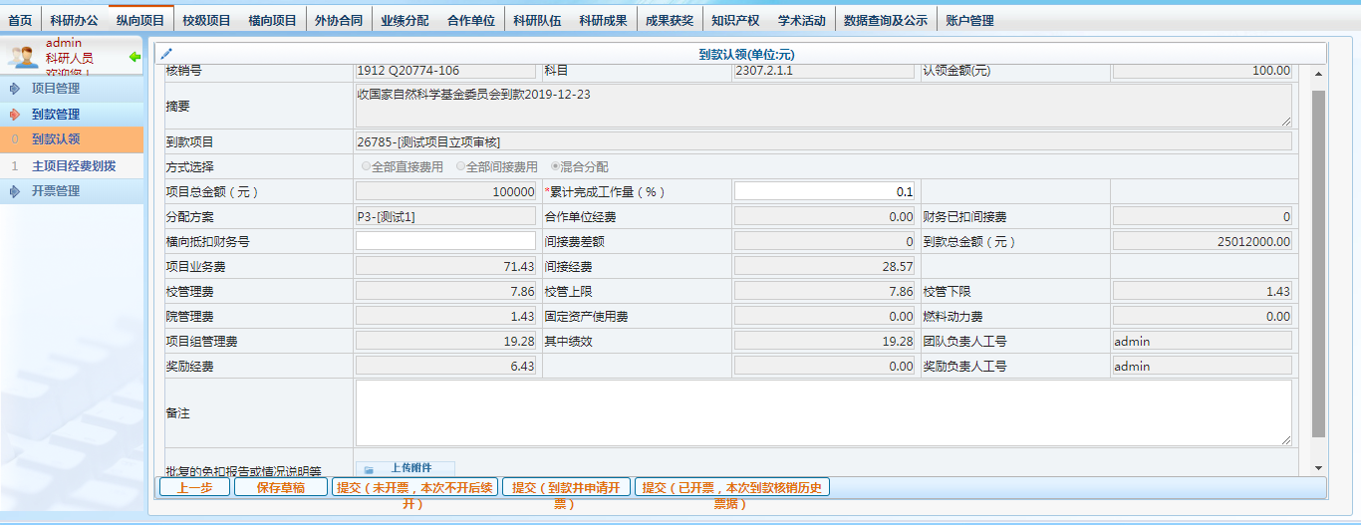Click 保存草稿 button
This screenshot has height=525, width=1361.
281,487
